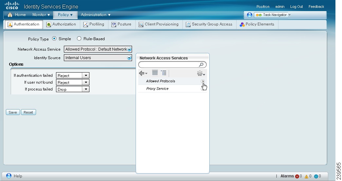Click the Save button
342x181 pixels.
(x=13, y=112)
